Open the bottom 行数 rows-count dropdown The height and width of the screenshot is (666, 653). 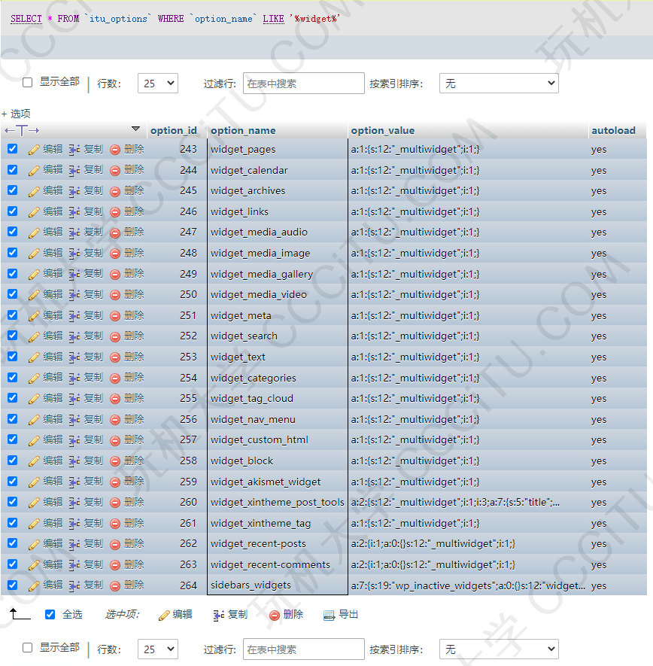[158, 649]
